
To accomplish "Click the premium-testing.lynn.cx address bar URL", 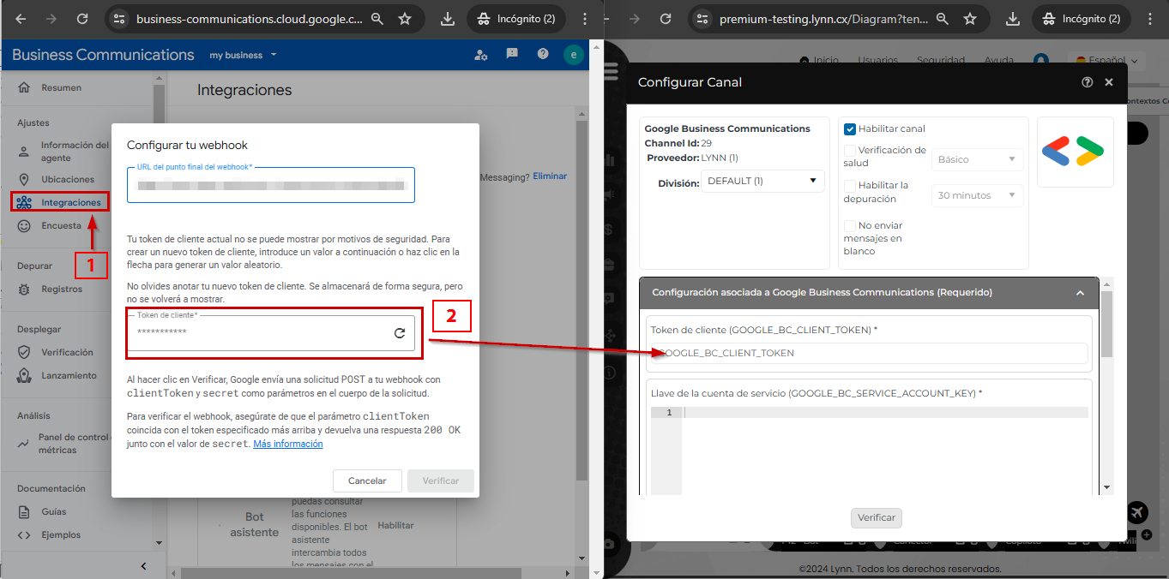I will (x=823, y=19).
